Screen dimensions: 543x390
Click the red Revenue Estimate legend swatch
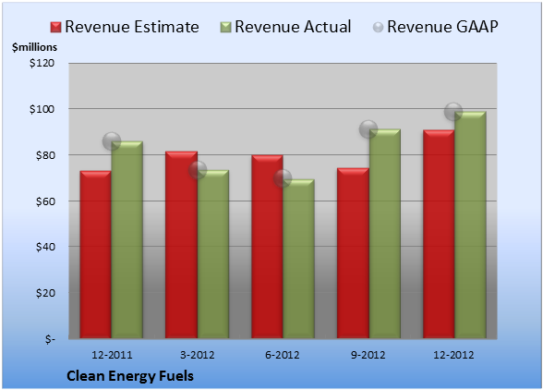pyautogui.click(x=55, y=28)
